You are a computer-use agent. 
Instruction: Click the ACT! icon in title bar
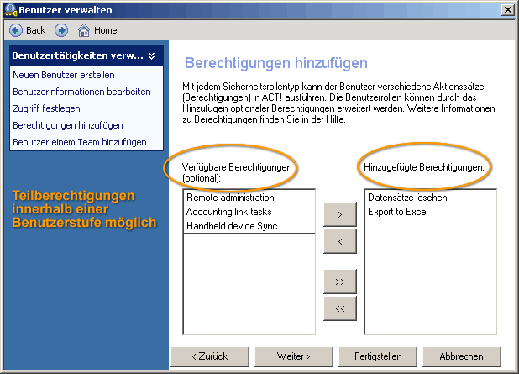tap(9, 9)
